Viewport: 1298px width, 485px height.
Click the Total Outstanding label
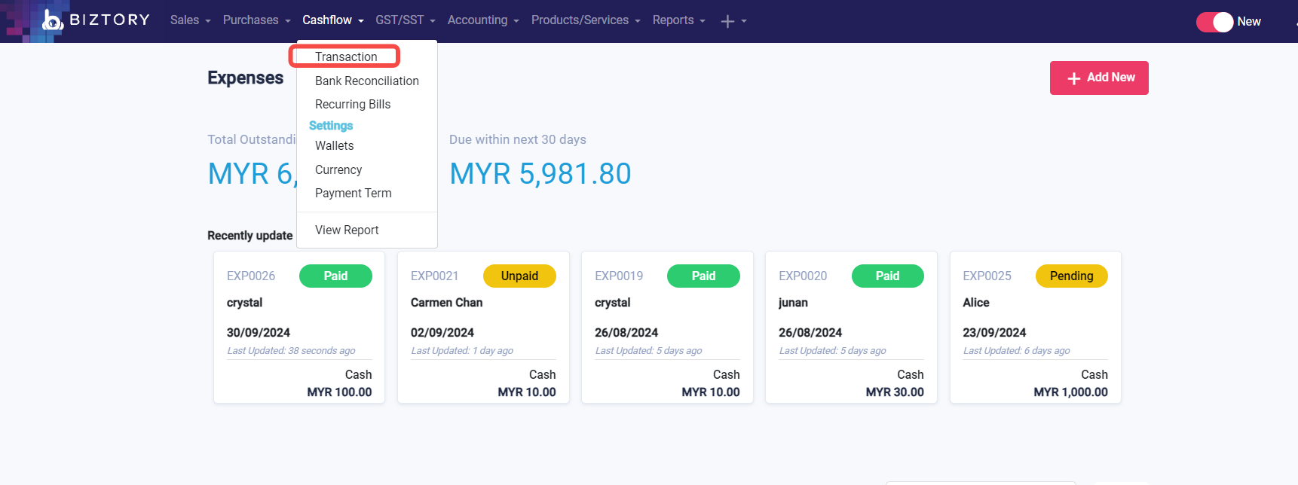pyautogui.click(x=252, y=139)
